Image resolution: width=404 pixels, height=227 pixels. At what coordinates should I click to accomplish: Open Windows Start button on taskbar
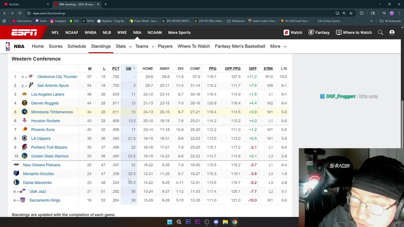[x=169, y=222]
